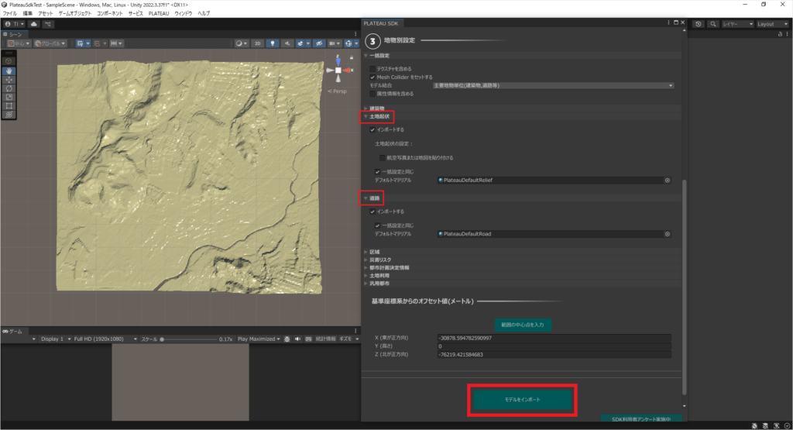Select the Rect tool
793x430 pixels.
click(9, 105)
